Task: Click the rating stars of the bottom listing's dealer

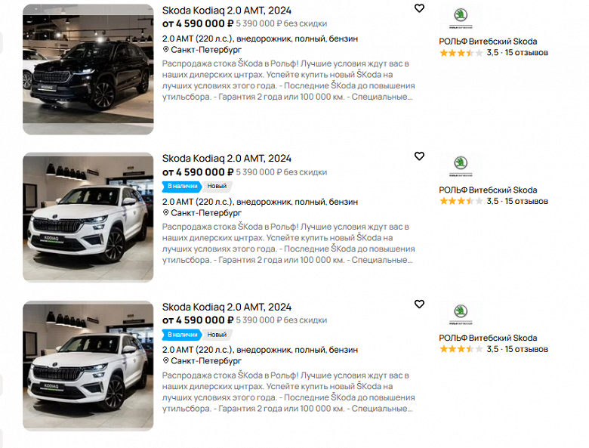Action: point(460,349)
